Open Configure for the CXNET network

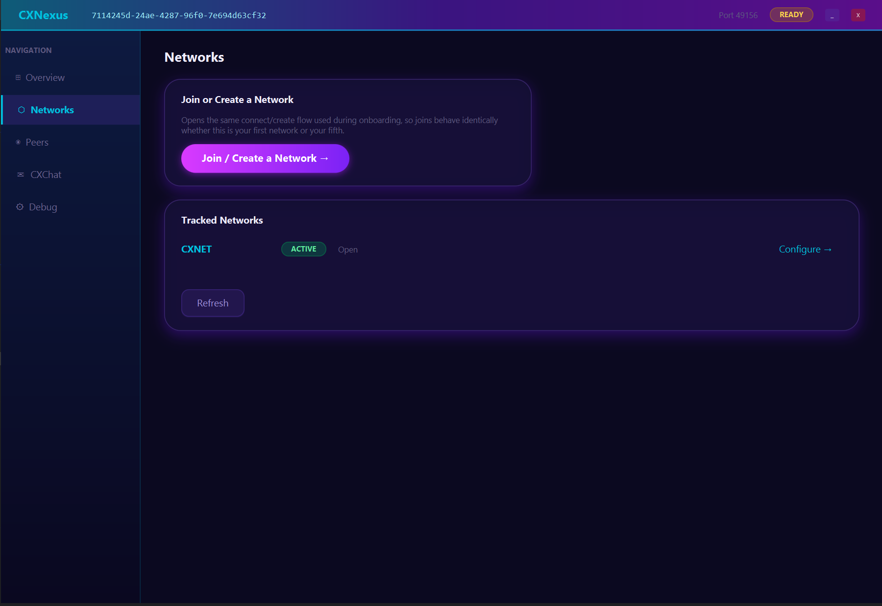[x=805, y=249]
